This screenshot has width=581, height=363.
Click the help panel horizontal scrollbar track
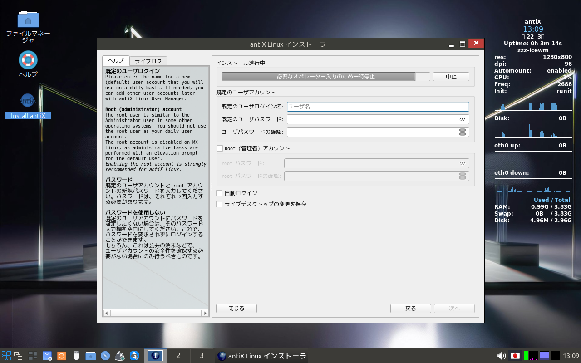pos(156,313)
